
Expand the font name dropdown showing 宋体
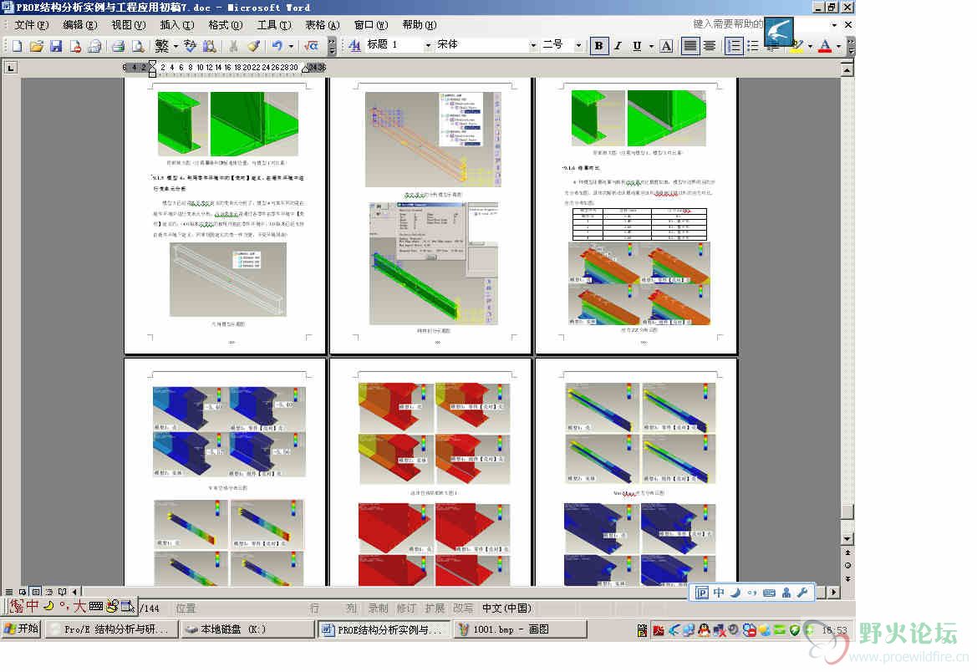coord(532,45)
